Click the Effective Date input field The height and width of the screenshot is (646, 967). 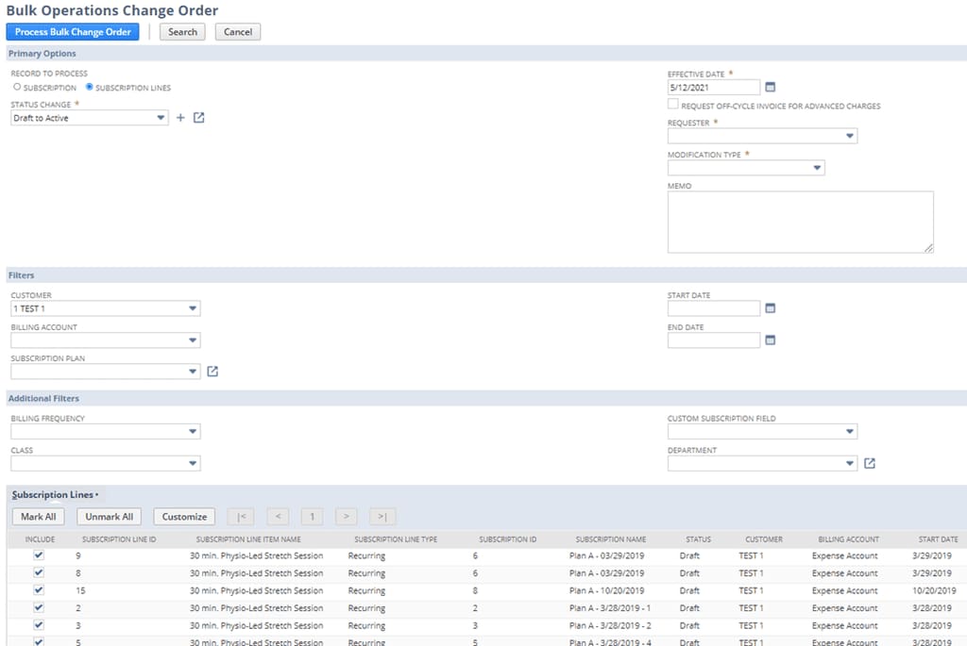(x=714, y=88)
